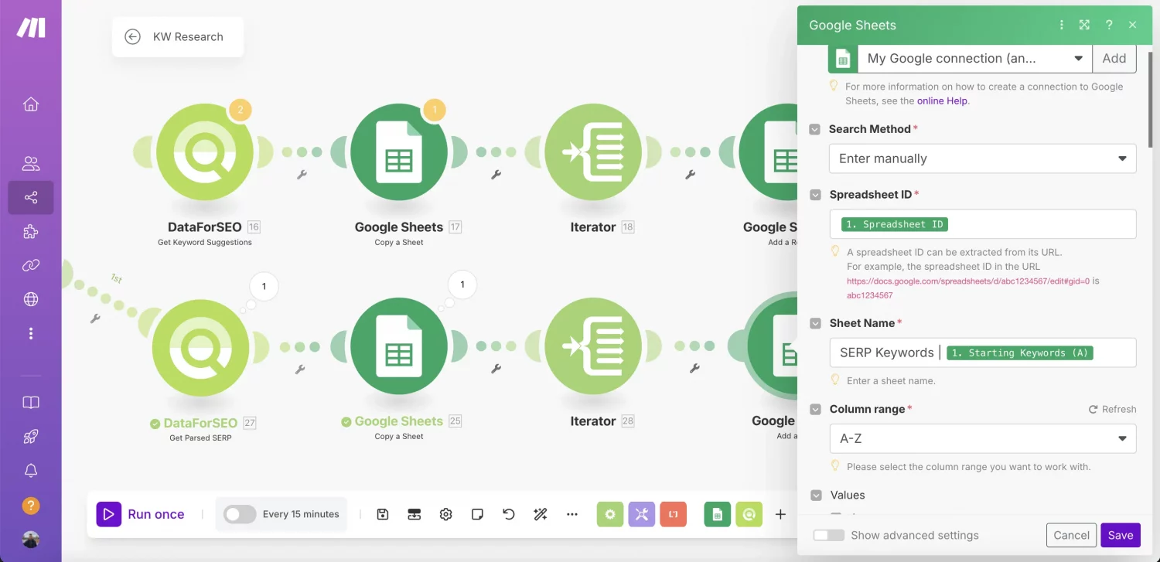Viewport: 1160px width, 562px height.
Task: Click the auto-align magic wand icon
Action: tap(540, 514)
